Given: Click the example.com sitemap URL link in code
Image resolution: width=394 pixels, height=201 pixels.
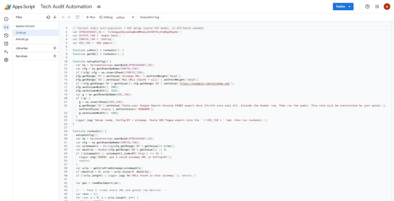Looking at the screenshot, I should [x=204, y=84].
